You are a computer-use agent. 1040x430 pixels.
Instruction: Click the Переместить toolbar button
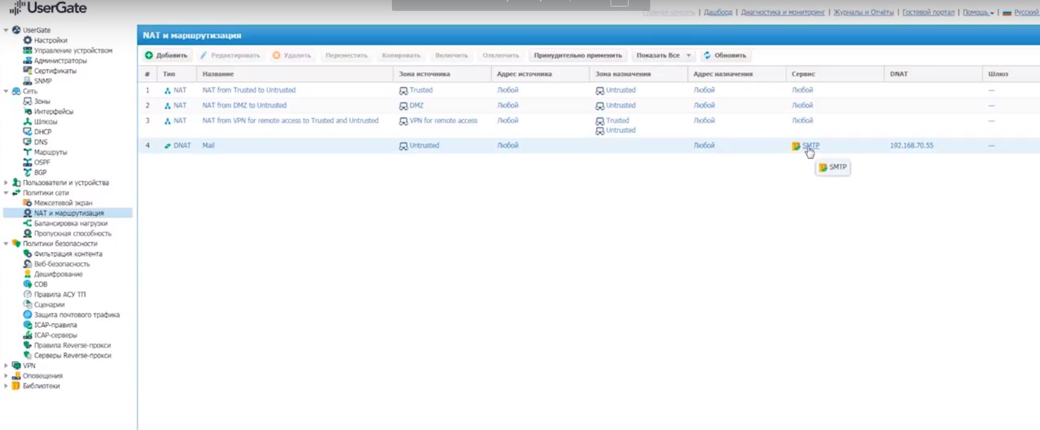coord(346,55)
